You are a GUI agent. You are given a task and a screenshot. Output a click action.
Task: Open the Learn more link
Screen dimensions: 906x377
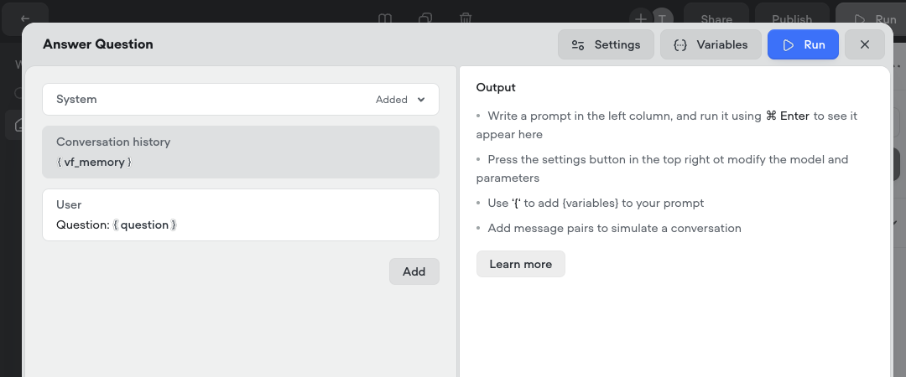tap(521, 264)
